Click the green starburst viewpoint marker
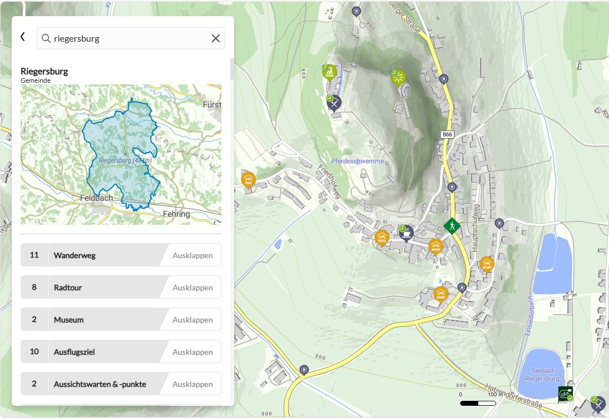This screenshot has height=418, width=609. point(398,77)
